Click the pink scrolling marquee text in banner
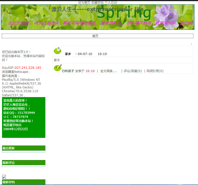This screenshot has width=198, height=185. click(101, 23)
